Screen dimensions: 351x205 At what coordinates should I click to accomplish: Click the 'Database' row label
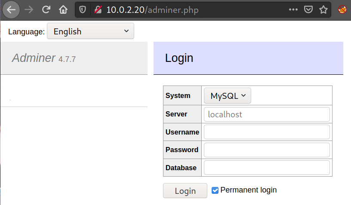pyautogui.click(x=181, y=168)
